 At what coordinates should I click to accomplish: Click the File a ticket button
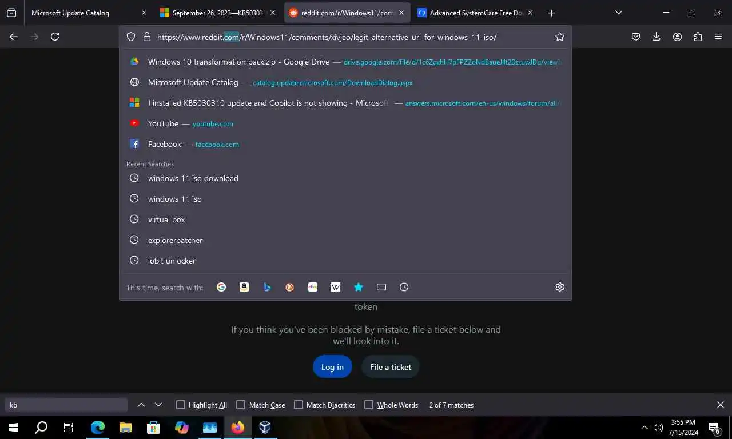391,367
